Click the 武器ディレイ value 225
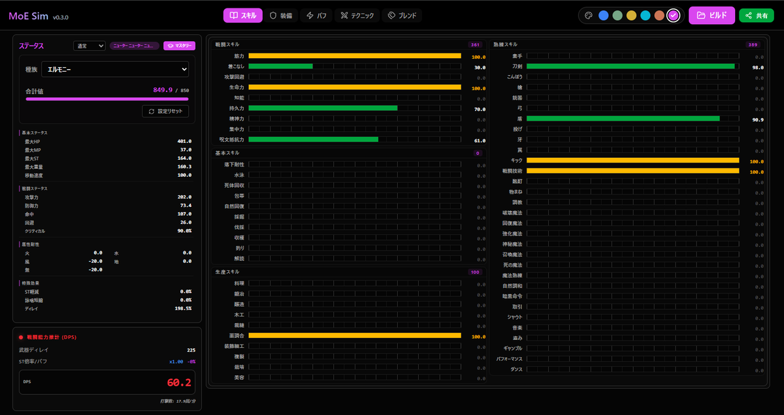Viewport: 784px width, 415px height. tap(191, 350)
